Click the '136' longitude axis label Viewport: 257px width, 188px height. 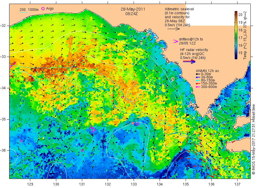[211, 184]
